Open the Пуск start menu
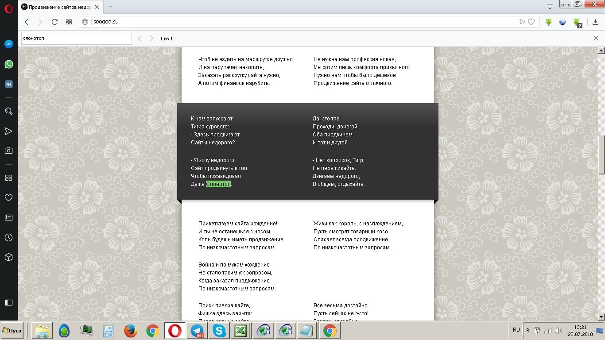The image size is (605, 340). click(x=12, y=331)
